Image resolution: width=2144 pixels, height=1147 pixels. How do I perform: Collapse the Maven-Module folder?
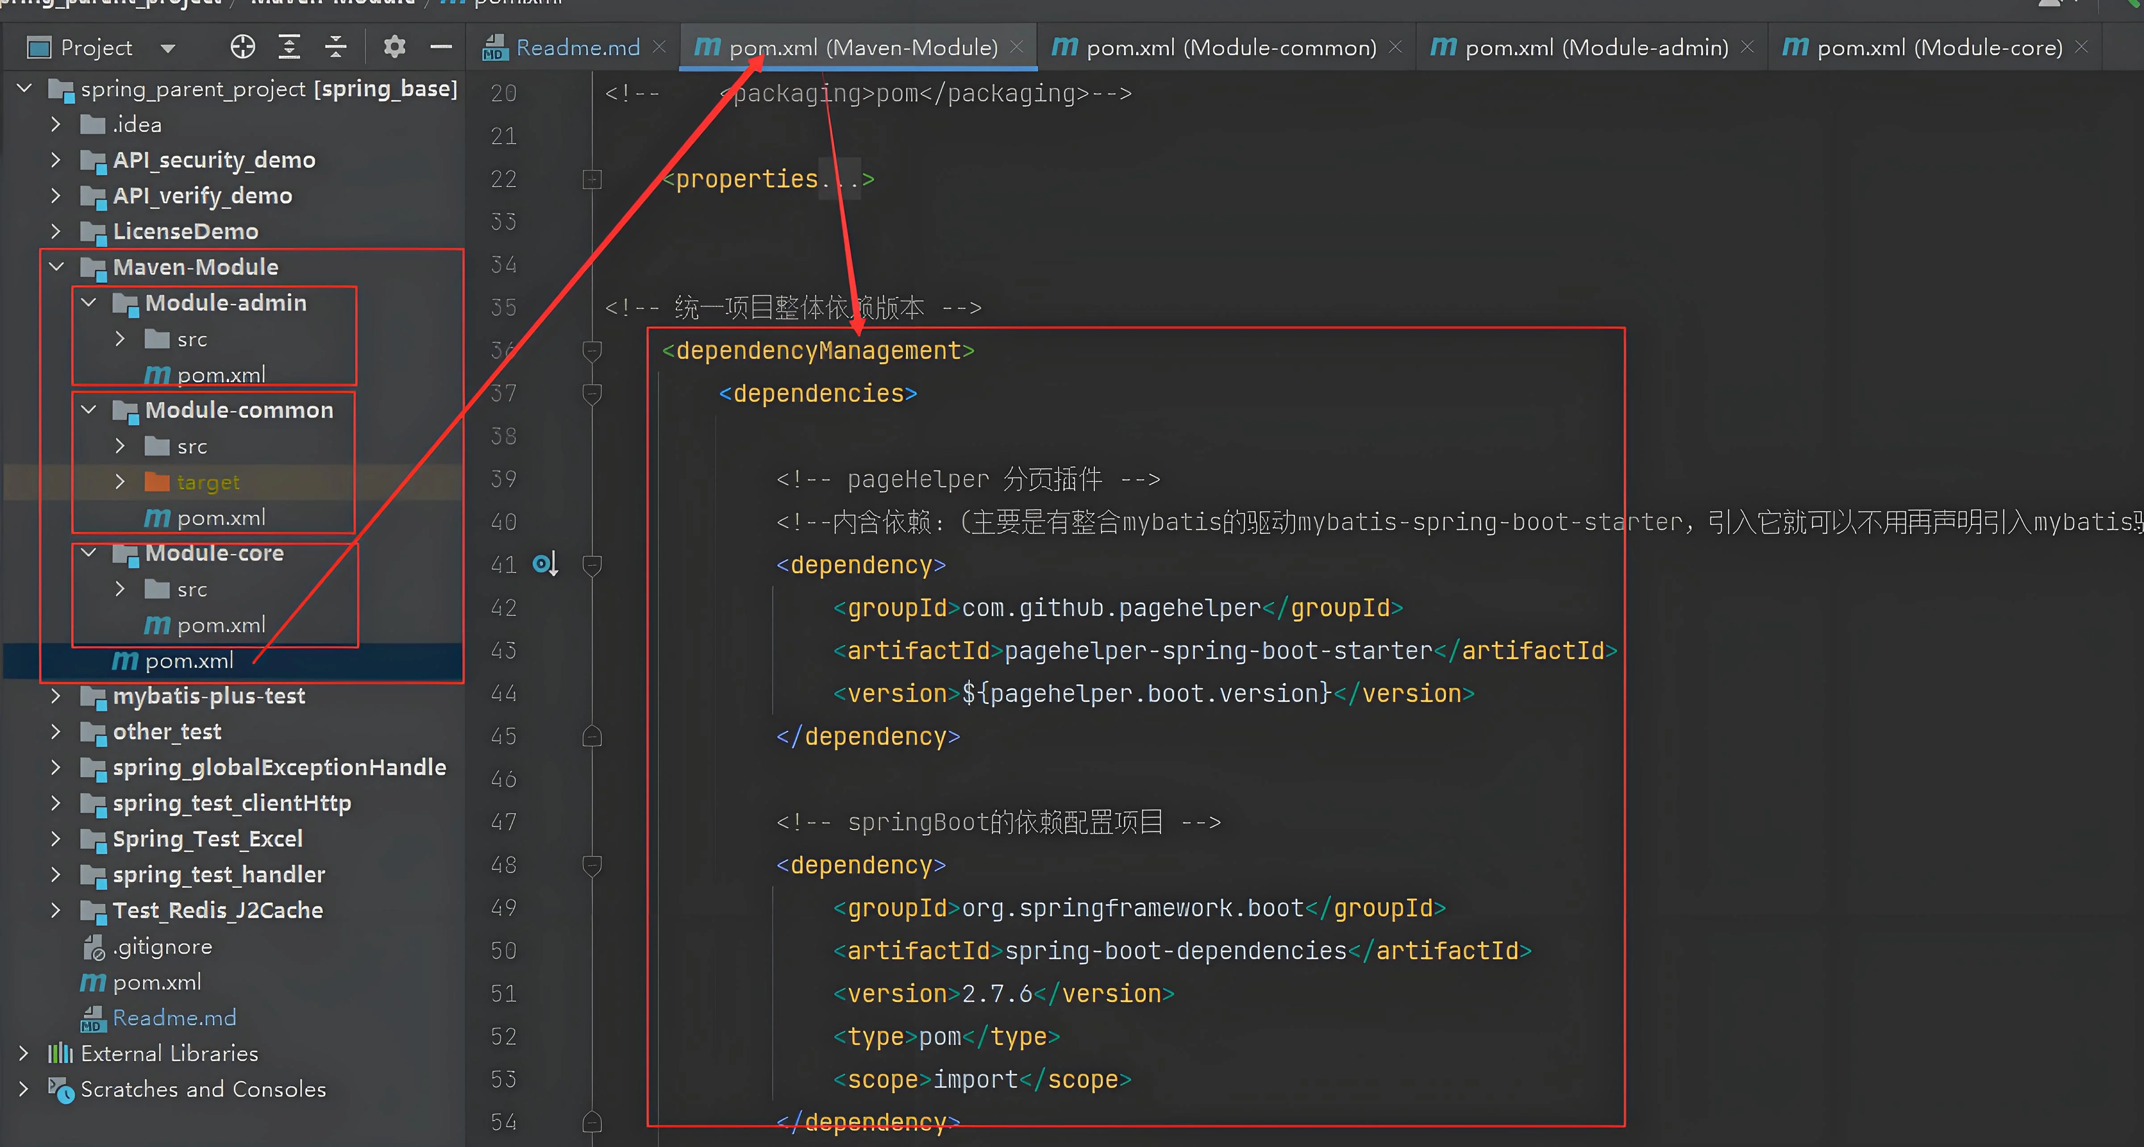pos(57,267)
